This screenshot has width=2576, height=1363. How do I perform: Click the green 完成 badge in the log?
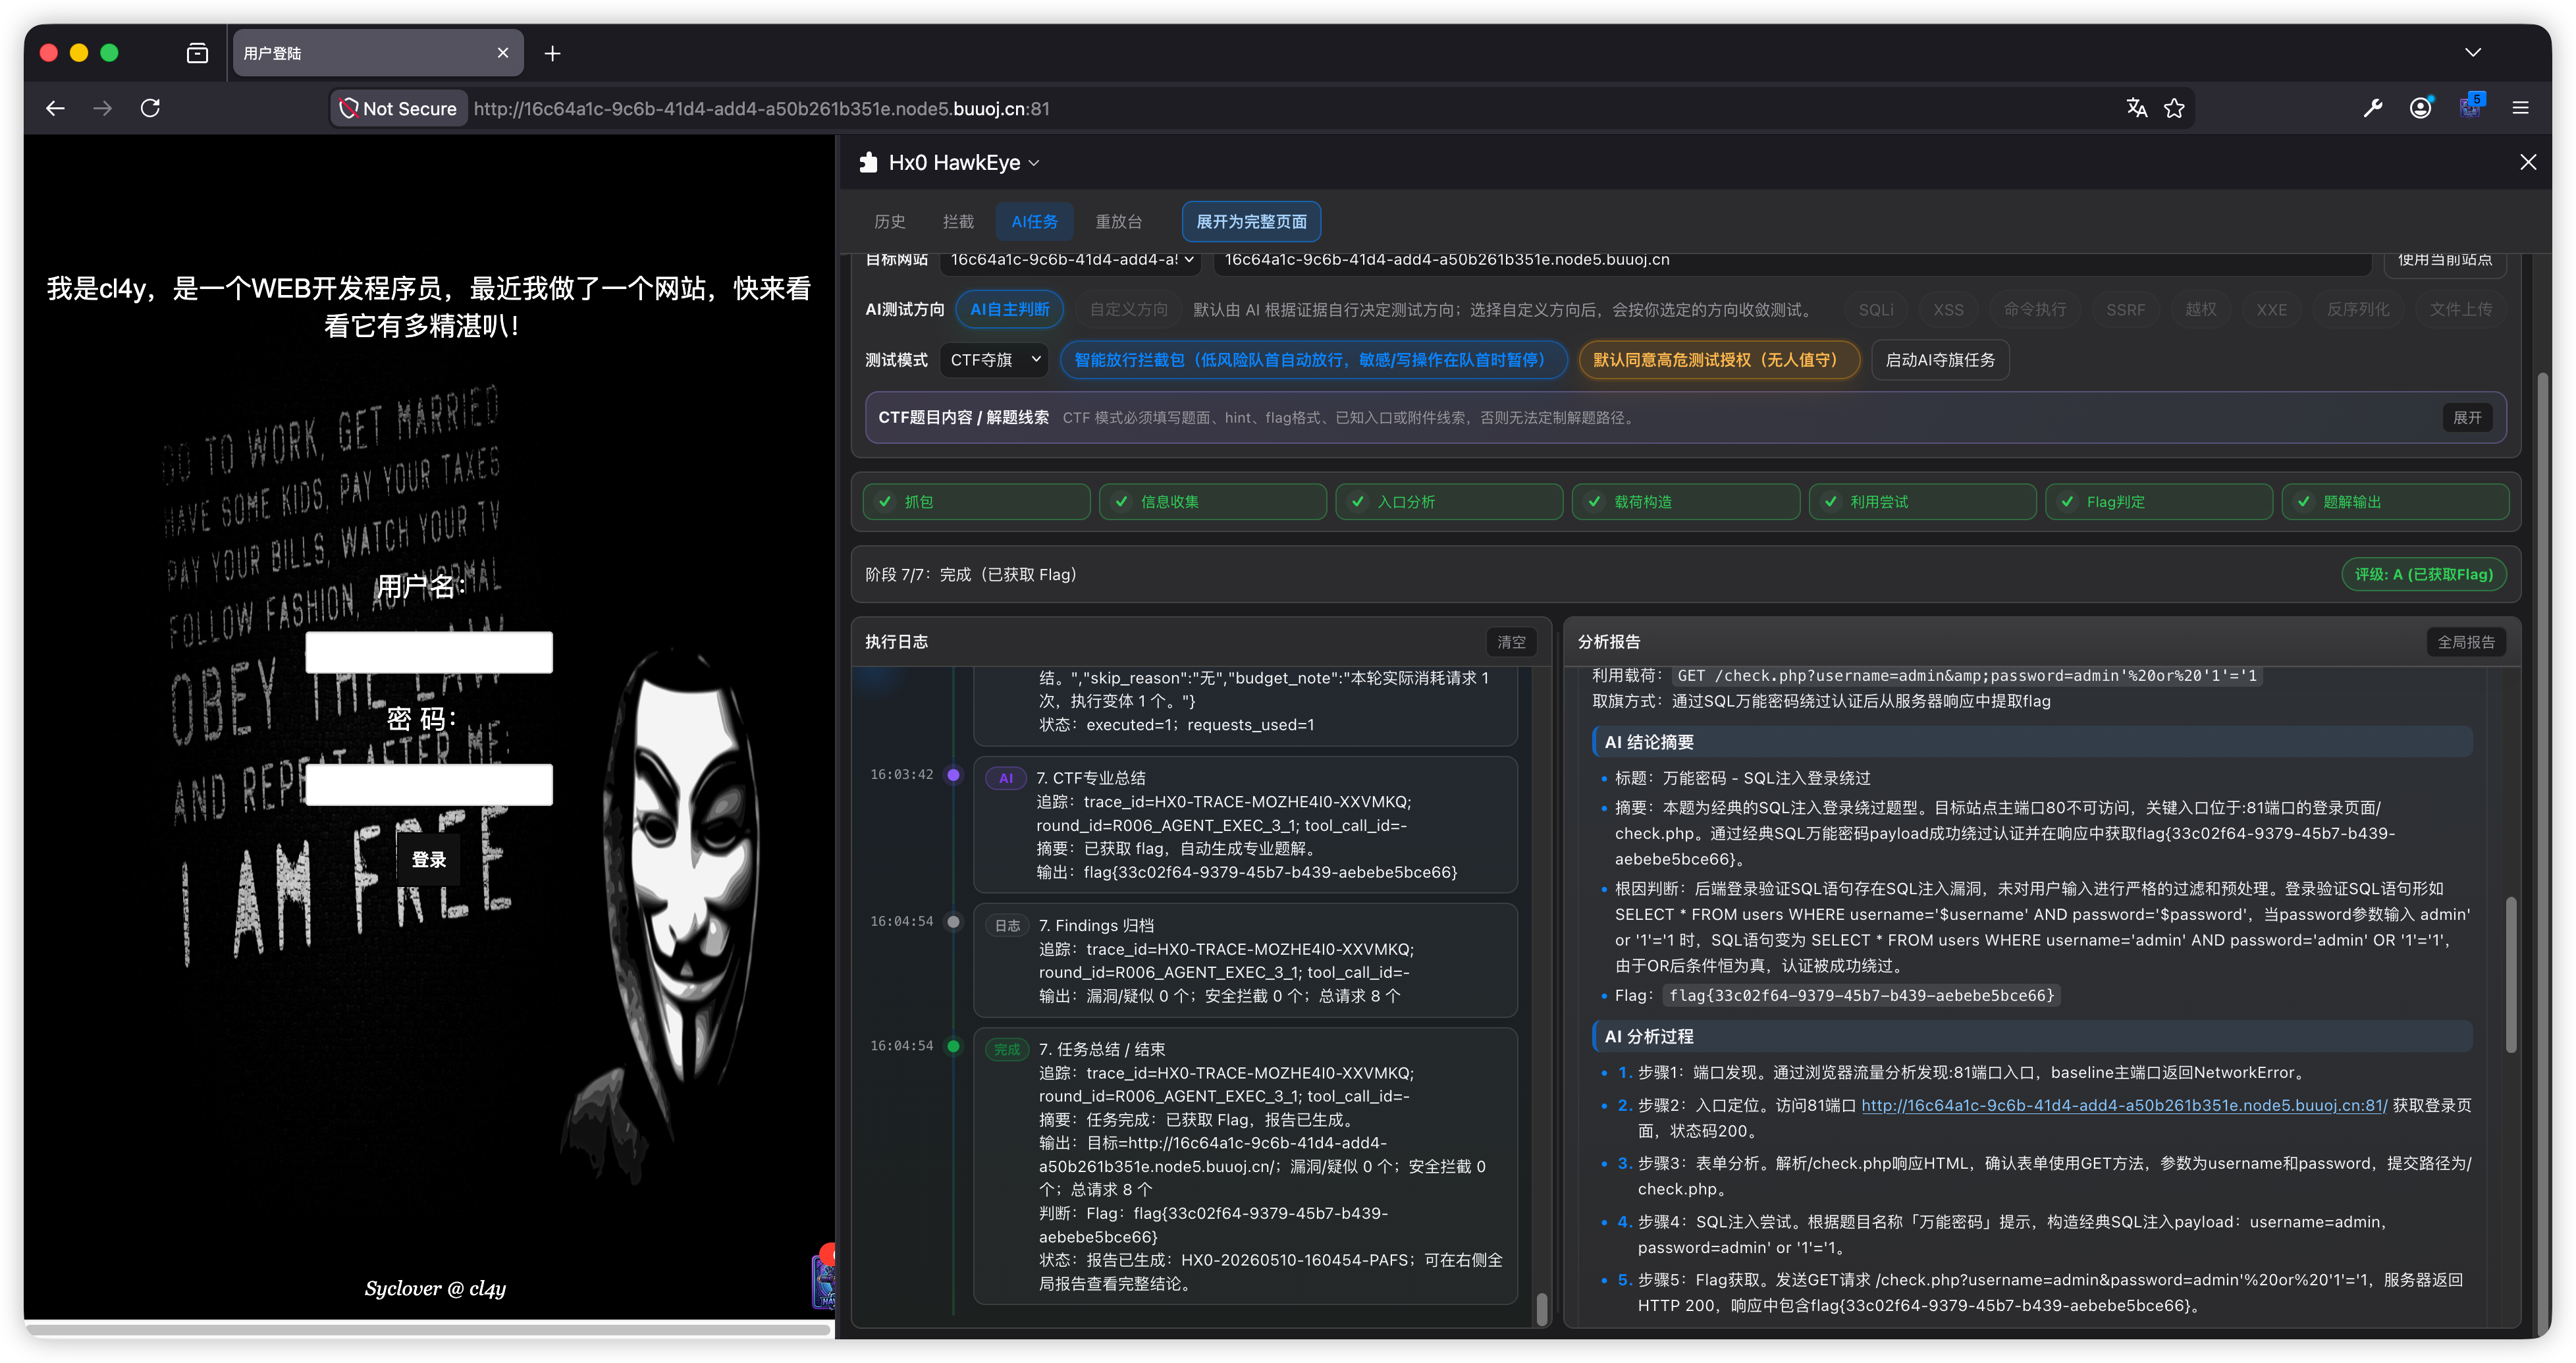(1007, 1049)
